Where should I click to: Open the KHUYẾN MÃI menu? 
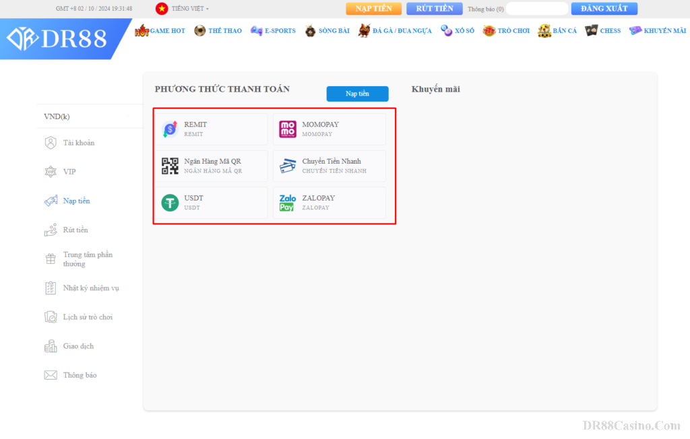pyautogui.click(x=665, y=31)
